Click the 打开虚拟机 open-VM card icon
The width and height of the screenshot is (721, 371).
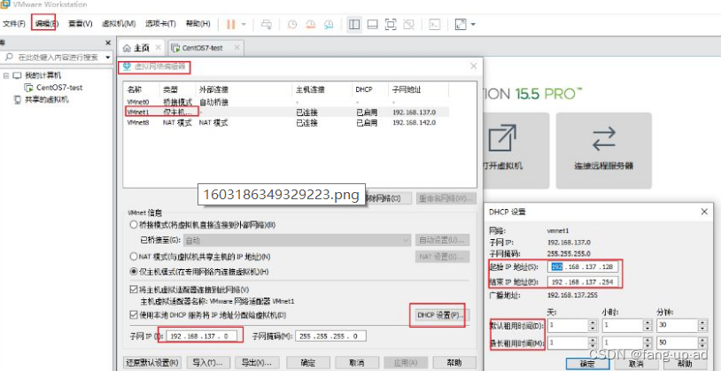[x=502, y=137]
